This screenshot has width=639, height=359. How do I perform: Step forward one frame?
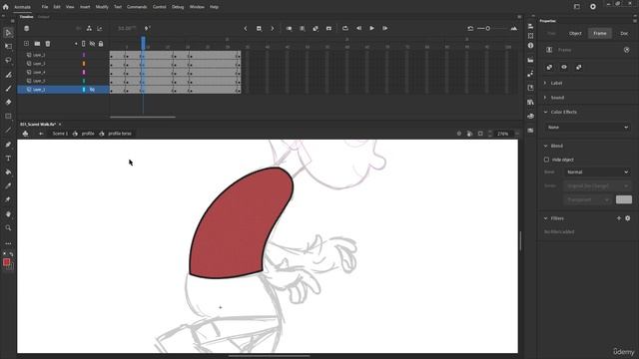[x=384, y=28]
